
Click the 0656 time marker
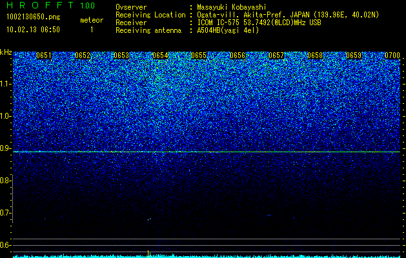coord(238,55)
